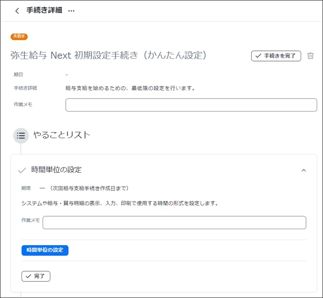Click the 手続きを完了 button
Viewport: 323px width, 298px height.
coord(276,56)
